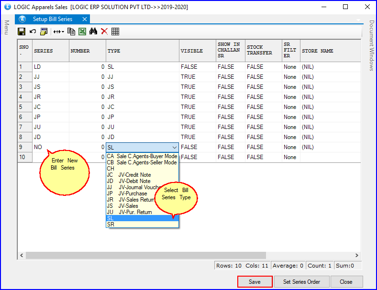Click the red X delete icon
The width and height of the screenshot is (377, 290).
(104, 32)
